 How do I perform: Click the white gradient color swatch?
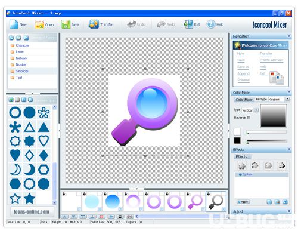pyautogui.click(x=237, y=131)
